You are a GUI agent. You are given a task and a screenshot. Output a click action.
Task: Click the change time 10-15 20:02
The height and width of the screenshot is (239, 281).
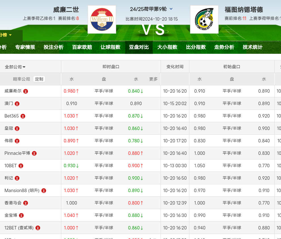(175, 103)
